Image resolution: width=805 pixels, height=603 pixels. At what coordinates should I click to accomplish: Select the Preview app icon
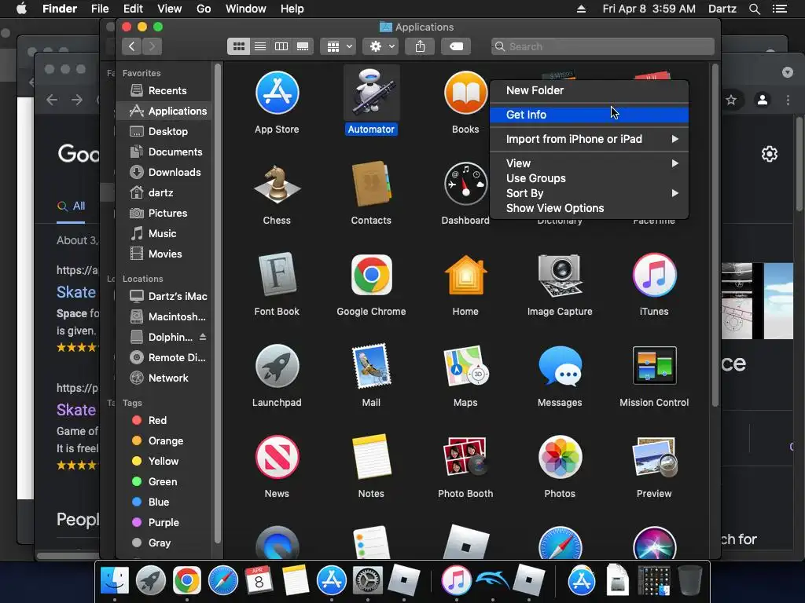coord(654,457)
